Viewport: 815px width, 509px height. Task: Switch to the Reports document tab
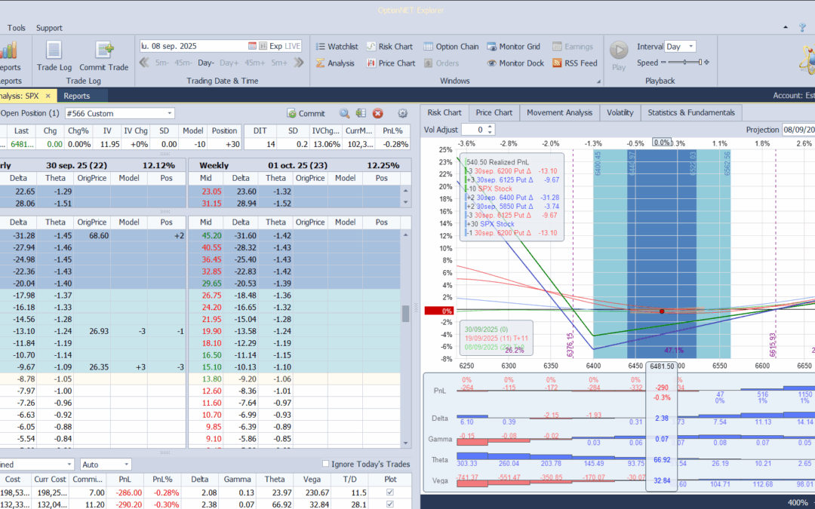[x=77, y=96]
